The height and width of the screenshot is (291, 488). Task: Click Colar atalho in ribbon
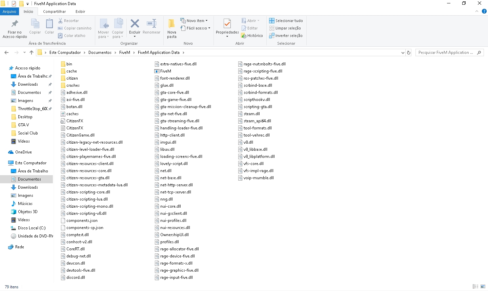click(x=72, y=36)
